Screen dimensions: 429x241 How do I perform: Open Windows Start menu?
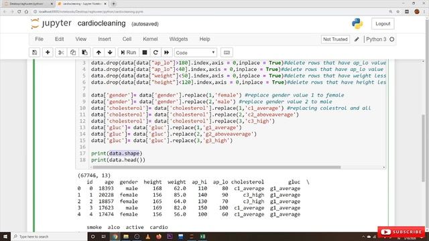[5, 236]
